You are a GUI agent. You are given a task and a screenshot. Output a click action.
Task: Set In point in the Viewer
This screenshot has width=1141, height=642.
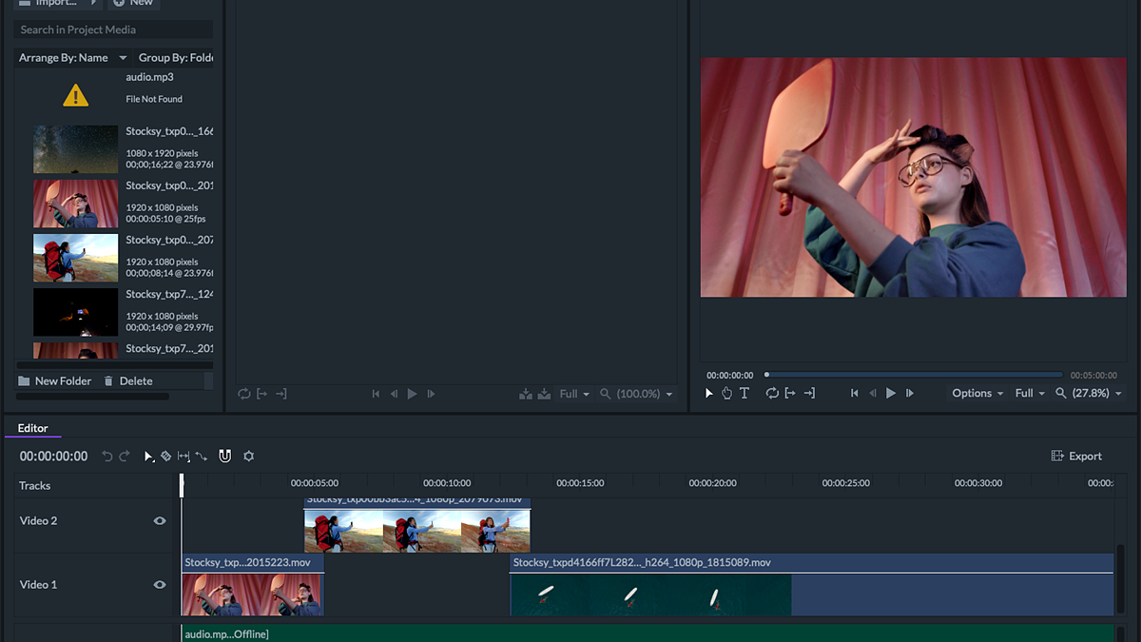(790, 393)
